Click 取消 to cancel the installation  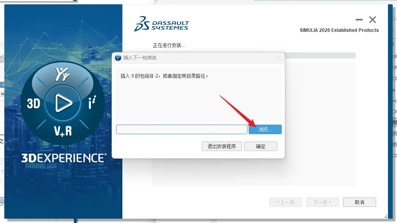359,202
